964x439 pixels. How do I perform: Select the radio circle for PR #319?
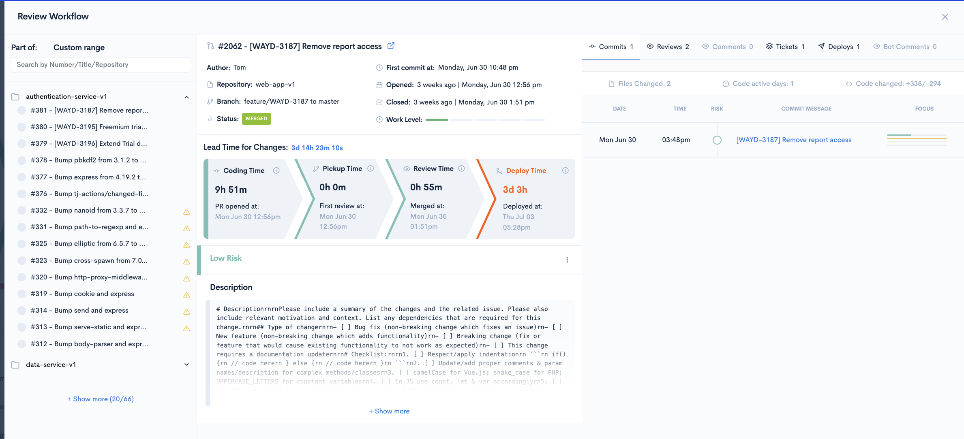22,294
